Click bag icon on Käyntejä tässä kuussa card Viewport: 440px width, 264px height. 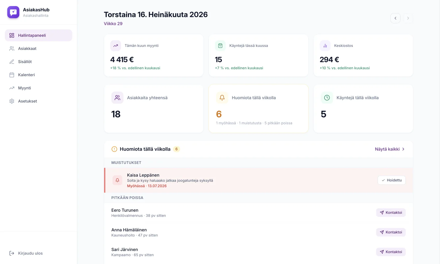coord(220,46)
